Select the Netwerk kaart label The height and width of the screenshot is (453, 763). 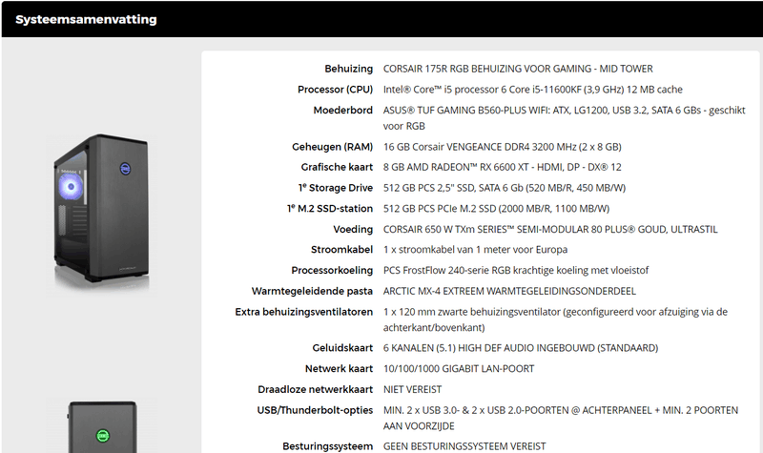[340, 369]
